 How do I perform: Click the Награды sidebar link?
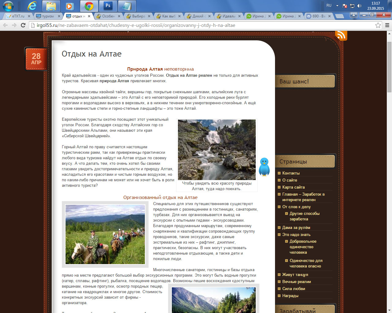(290, 296)
